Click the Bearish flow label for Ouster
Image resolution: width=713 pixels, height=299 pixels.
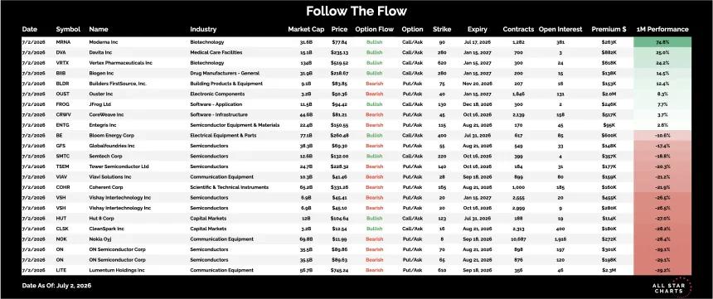tap(374, 94)
